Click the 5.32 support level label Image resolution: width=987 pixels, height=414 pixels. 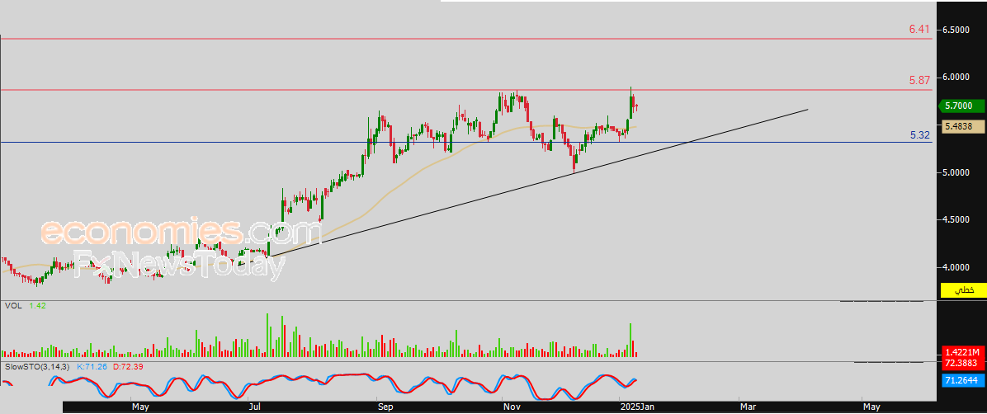click(x=919, y=134)
